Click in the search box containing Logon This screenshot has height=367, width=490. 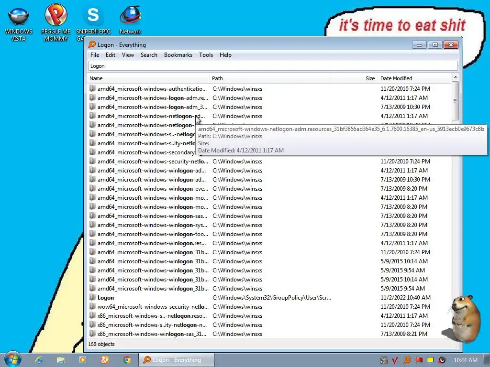[273, 66]
